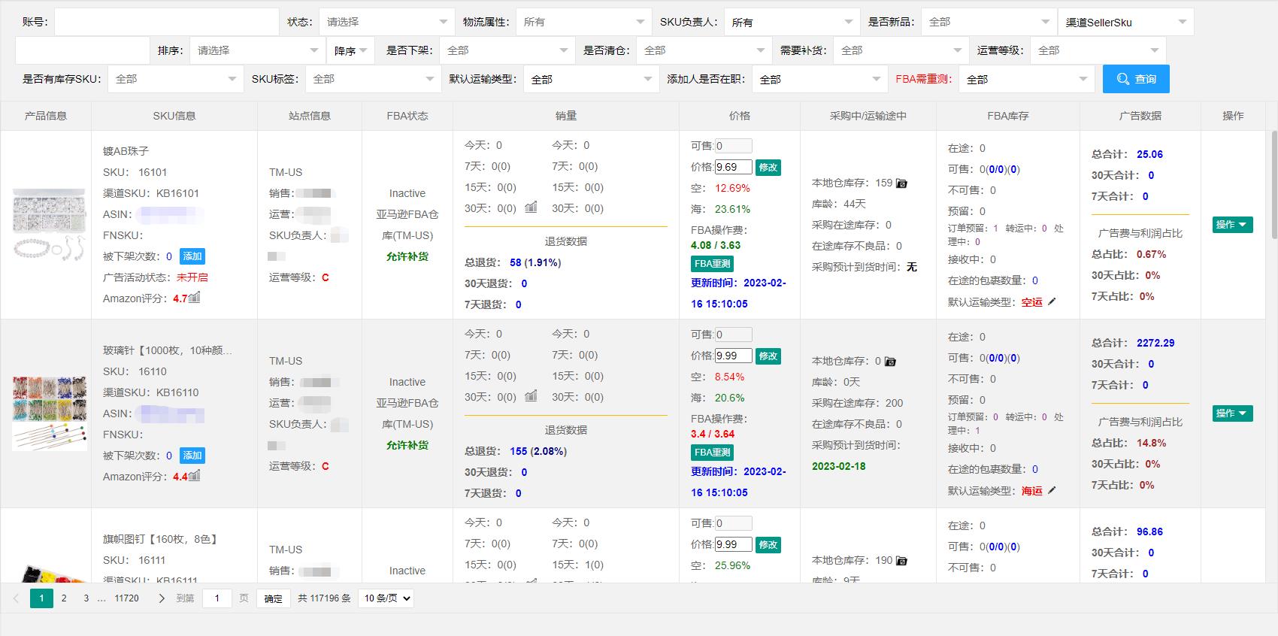Open the SKU标签 dropdown
This screenshot has height=636, width=1278.
pos(373,79)
